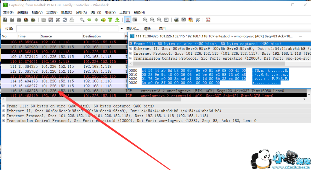Zoom out on packet text icon
Image resolution: width=311 pixels, height=170 pixels.
point(152,20)
